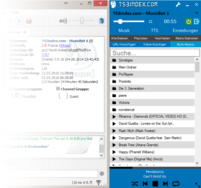
Task: Click the URL hinzufügen button
Action: [124, 45]
